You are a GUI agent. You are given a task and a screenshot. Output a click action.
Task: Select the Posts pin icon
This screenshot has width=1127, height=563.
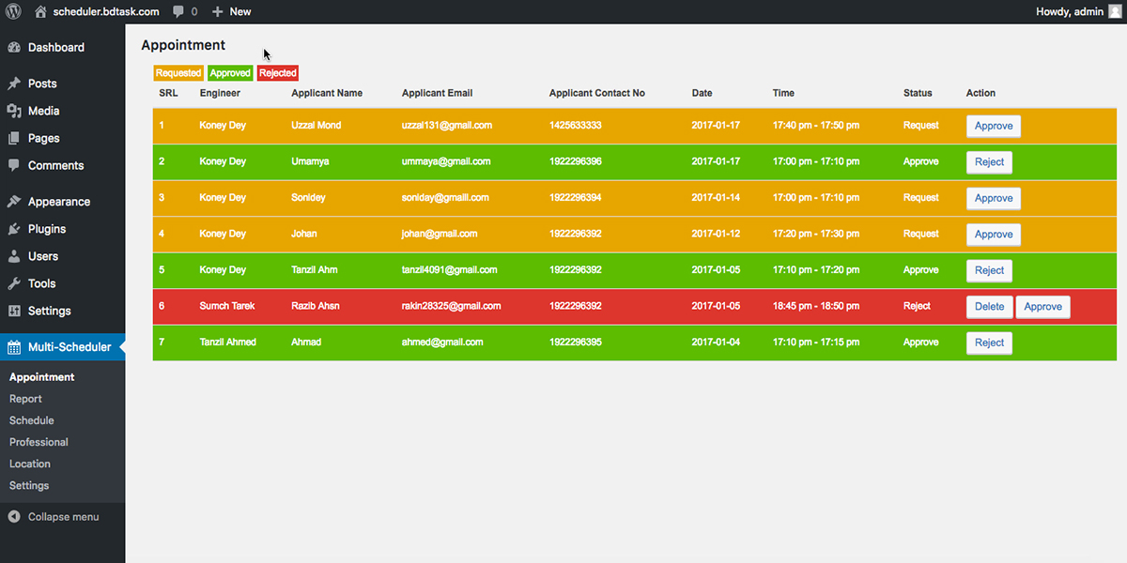coord(14,84)
